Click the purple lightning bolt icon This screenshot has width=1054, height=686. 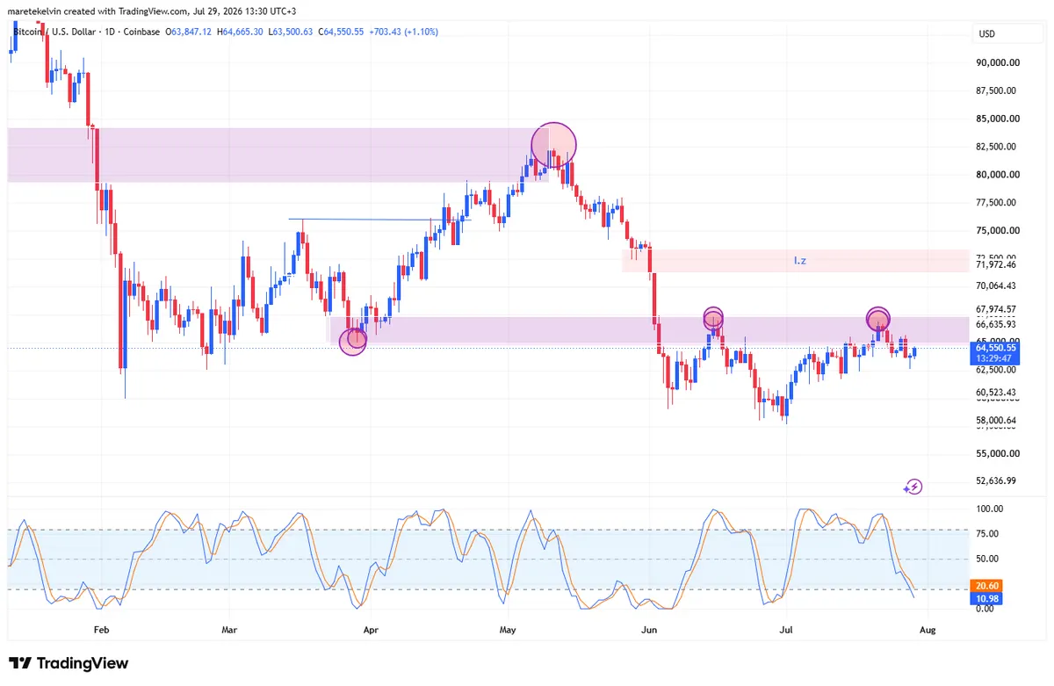point(913,486)
